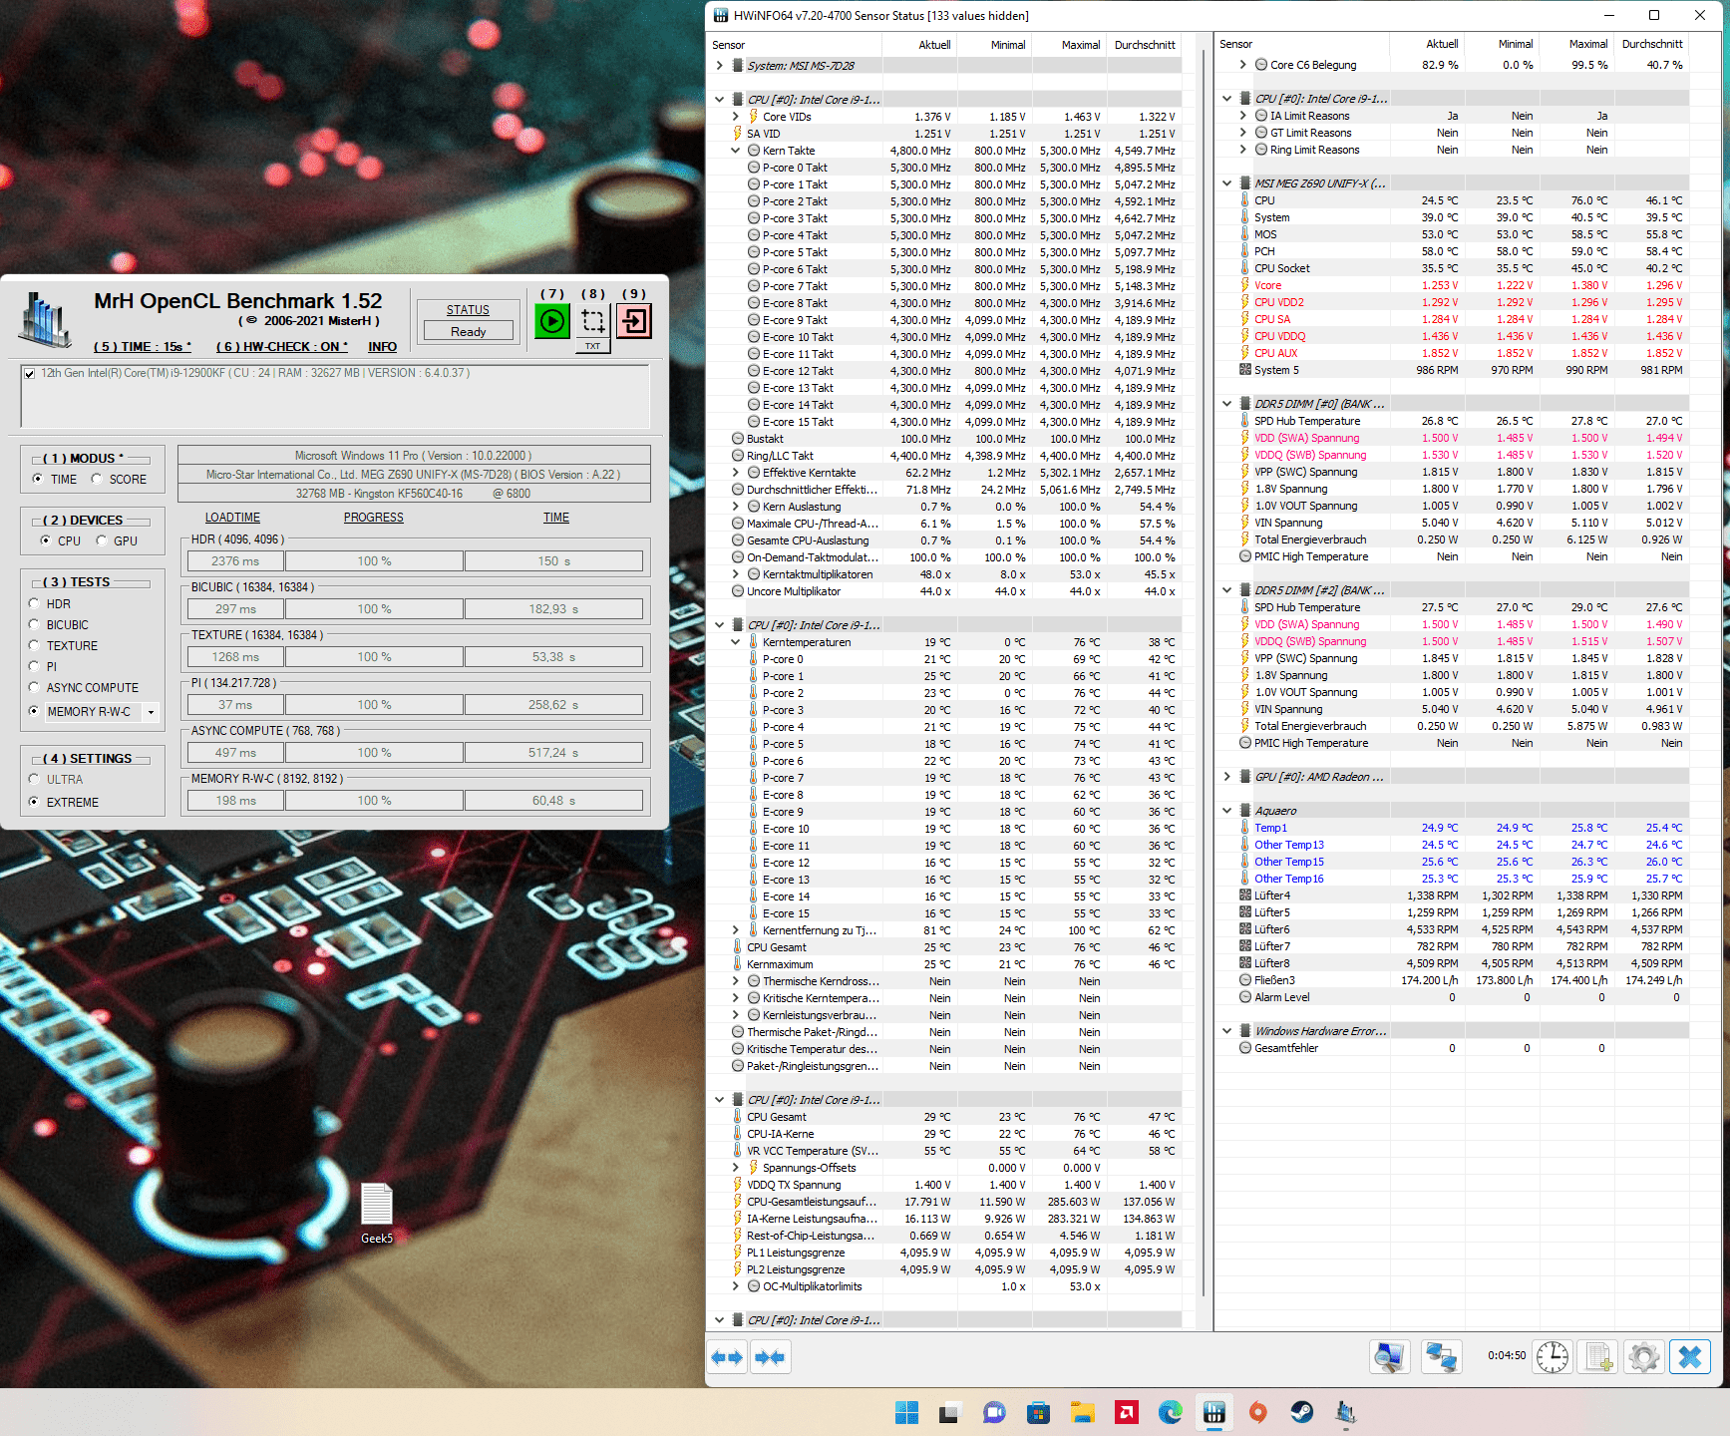1730x1436 pixels.
Task: Click the Vcore voltage icon
Action: [x=1245, y=285]
